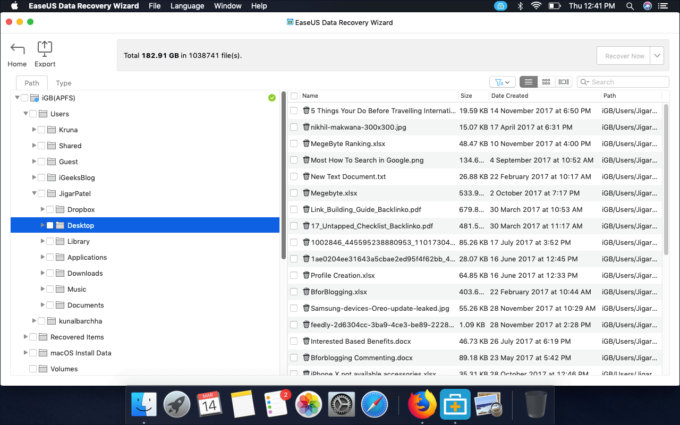The image size is (680, 425).
Task: Switch to list view icon
Action: (x=528, y=82)
